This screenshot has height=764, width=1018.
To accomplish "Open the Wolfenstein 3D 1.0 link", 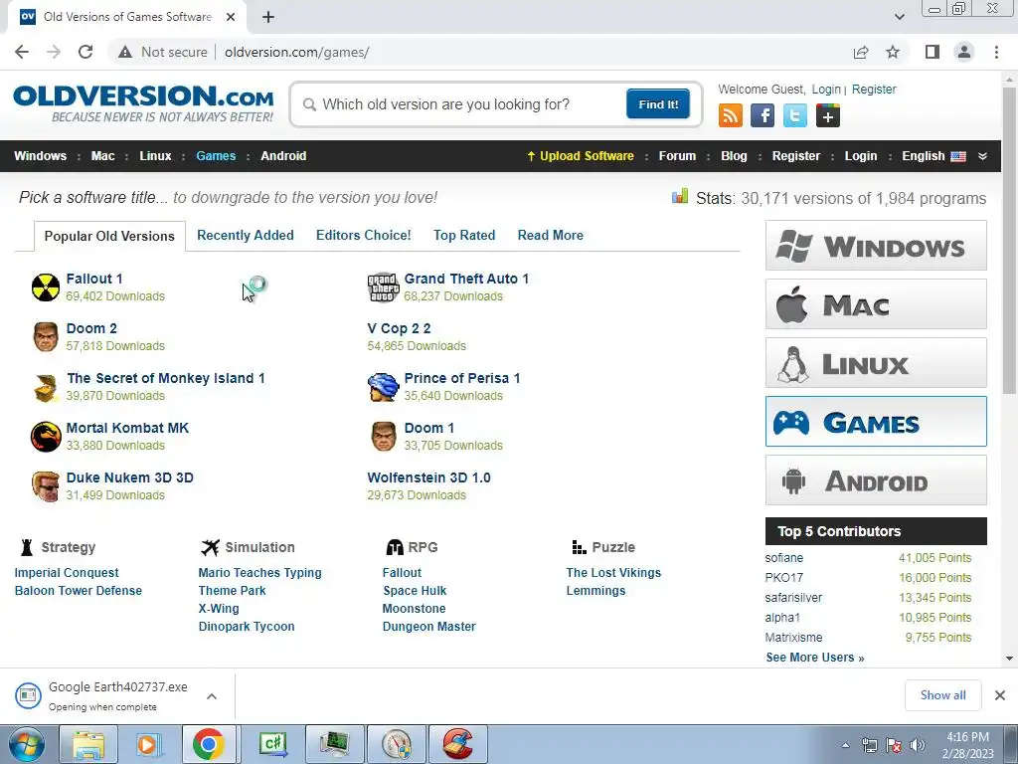I will point(429,477).
